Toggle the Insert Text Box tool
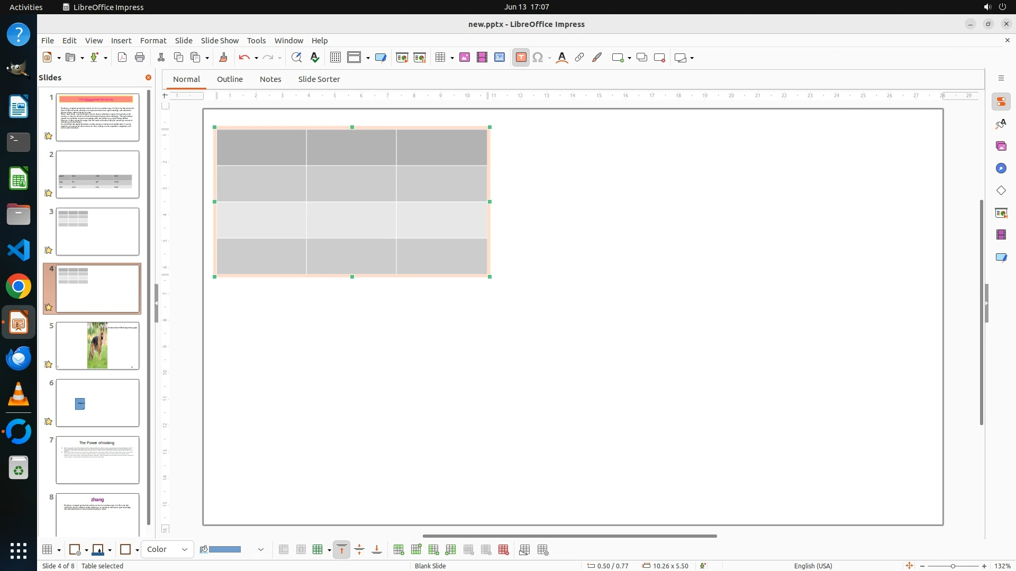 tap(521, 58)
